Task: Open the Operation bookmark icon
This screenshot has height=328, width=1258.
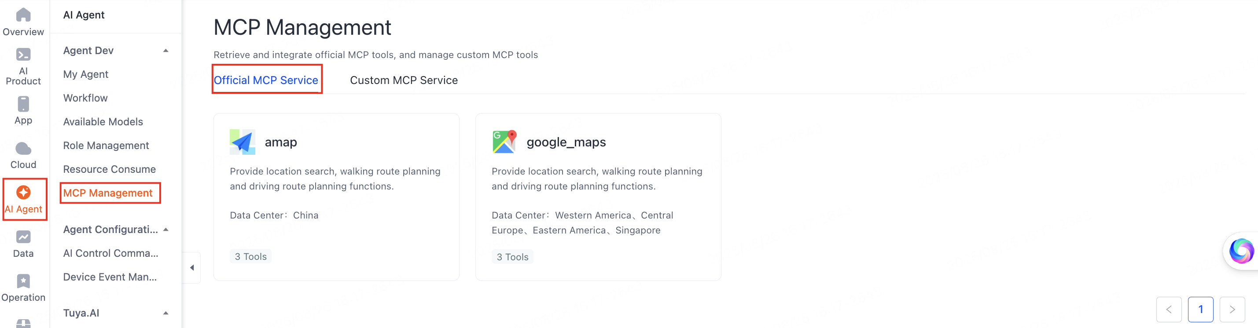Action: pos(23,281)
